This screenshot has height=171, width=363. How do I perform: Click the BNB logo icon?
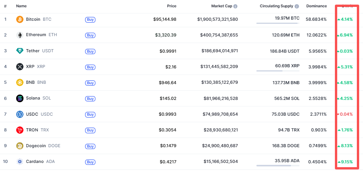[20, 82]
